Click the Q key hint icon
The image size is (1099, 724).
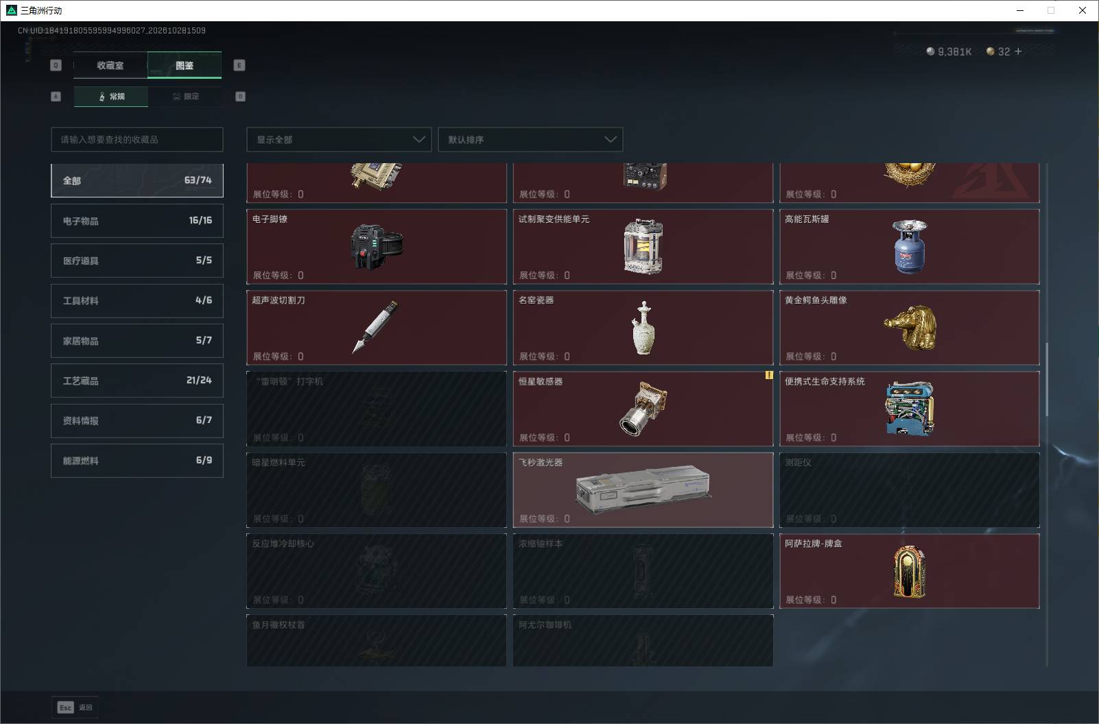[x=56, y=65]
